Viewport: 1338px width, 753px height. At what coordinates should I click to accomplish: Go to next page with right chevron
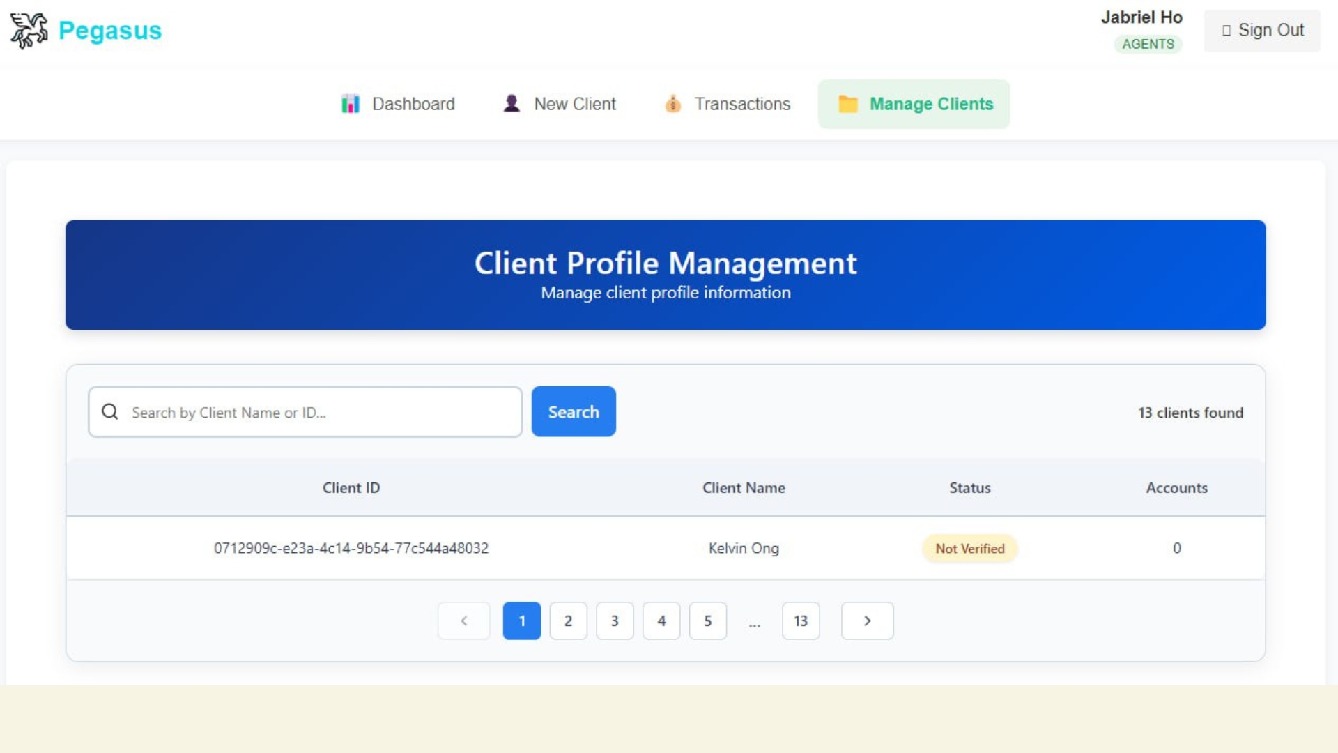tap(867, 621)
